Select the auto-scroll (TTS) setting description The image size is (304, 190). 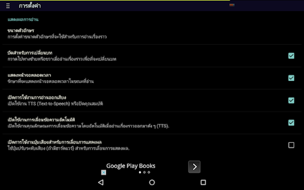89,126
